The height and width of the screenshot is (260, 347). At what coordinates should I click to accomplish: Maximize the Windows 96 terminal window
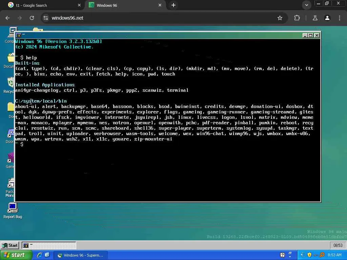pyautogui.click(x=311, y=35)
